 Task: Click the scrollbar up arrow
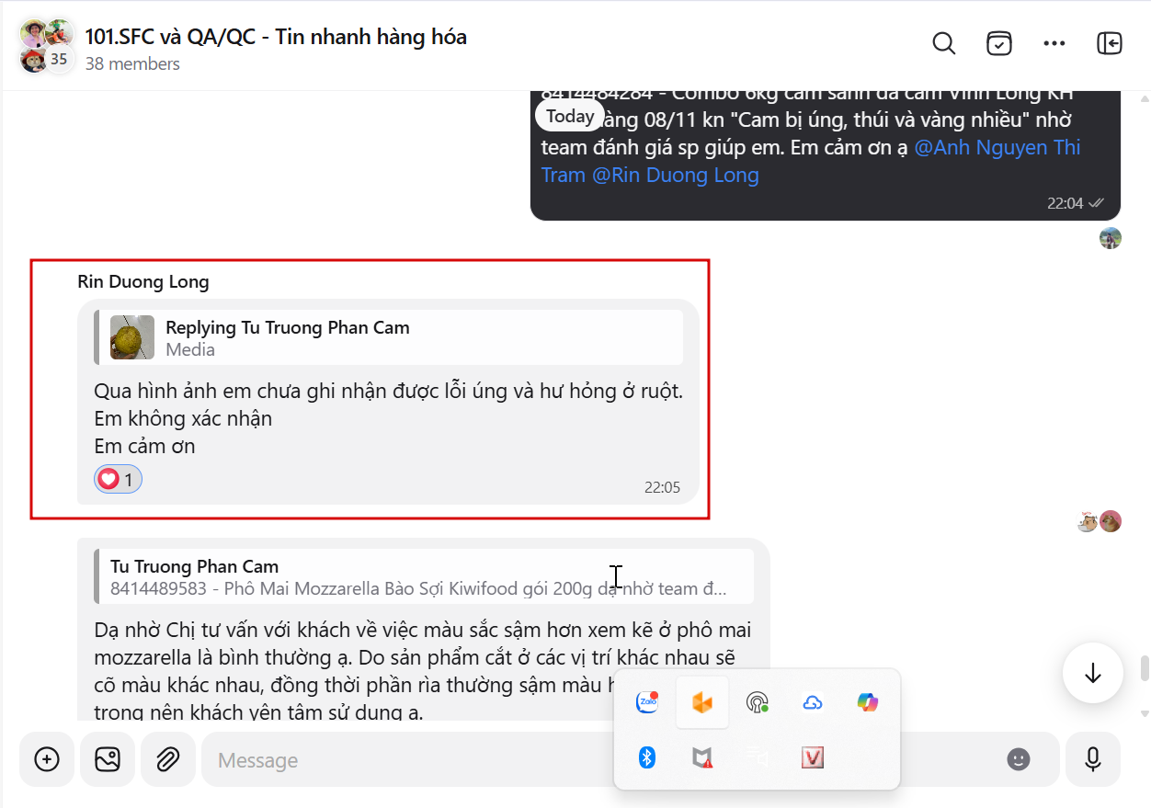point(1145,98)
